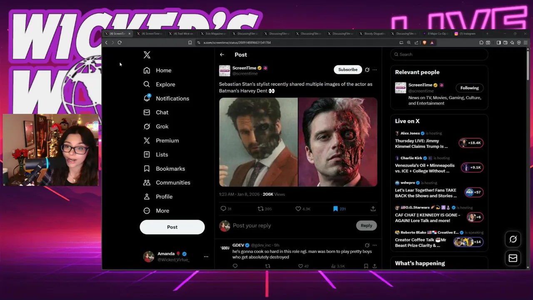Reply to the GDEV comment
Viewport: 533px width, 300px height.
[x=235, y=266]
